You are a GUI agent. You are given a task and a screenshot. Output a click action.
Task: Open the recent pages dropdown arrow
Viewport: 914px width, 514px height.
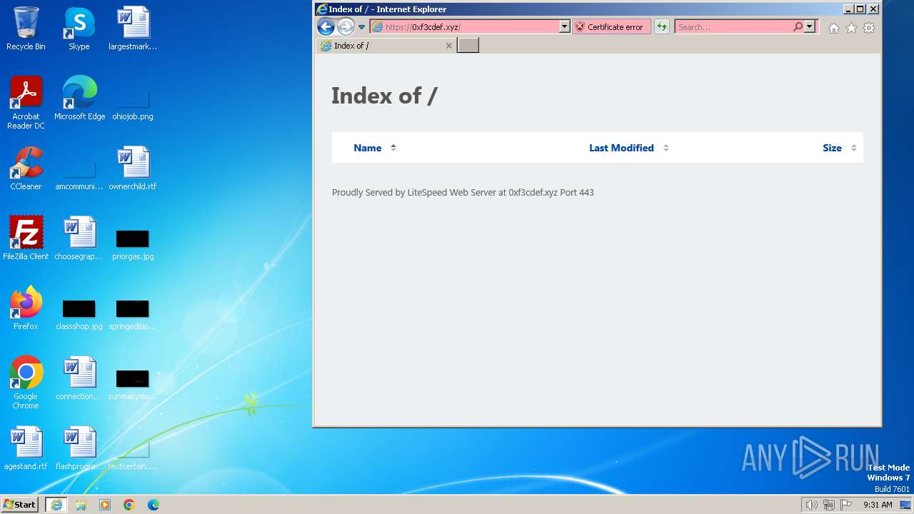[x=361, y=27]
